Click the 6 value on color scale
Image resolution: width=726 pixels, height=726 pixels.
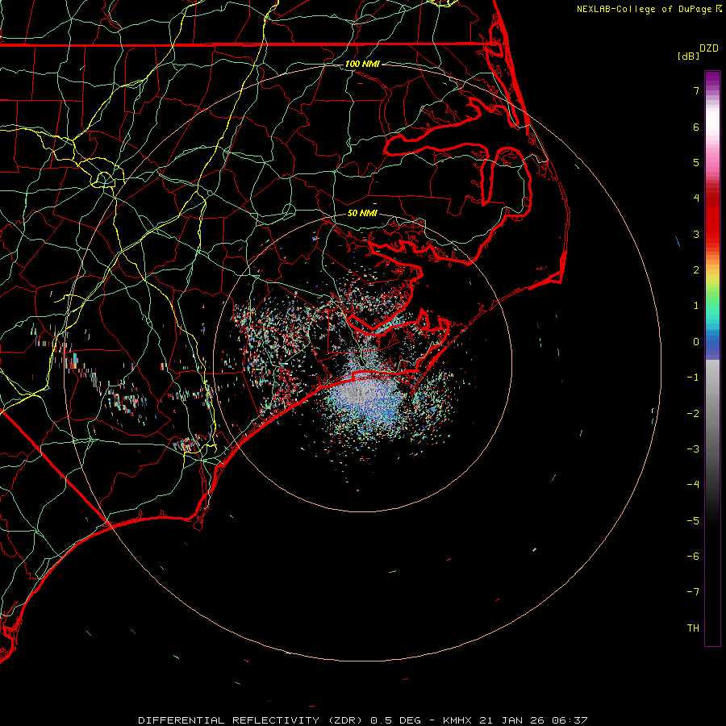click(696, 127)
